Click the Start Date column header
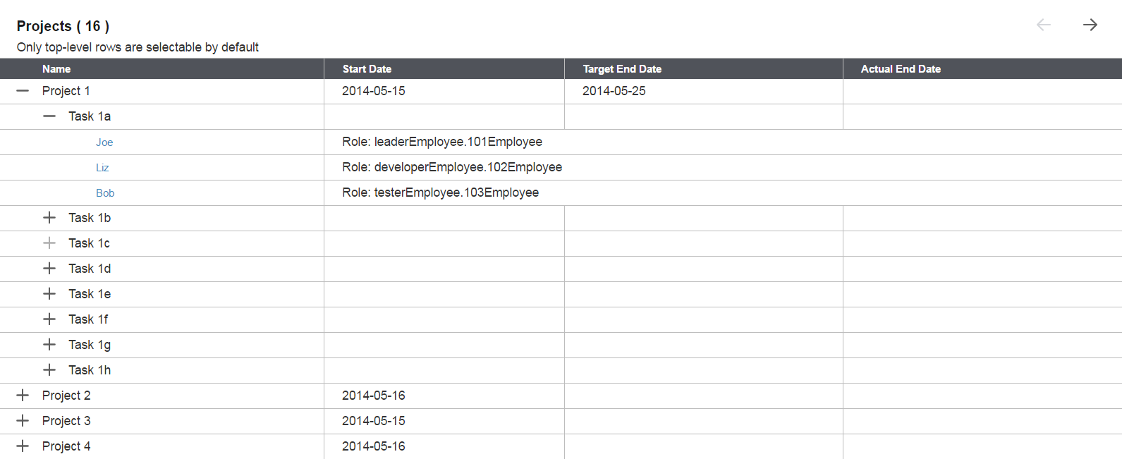Viewport: 1122px width, 459px height. click(367, 69)
